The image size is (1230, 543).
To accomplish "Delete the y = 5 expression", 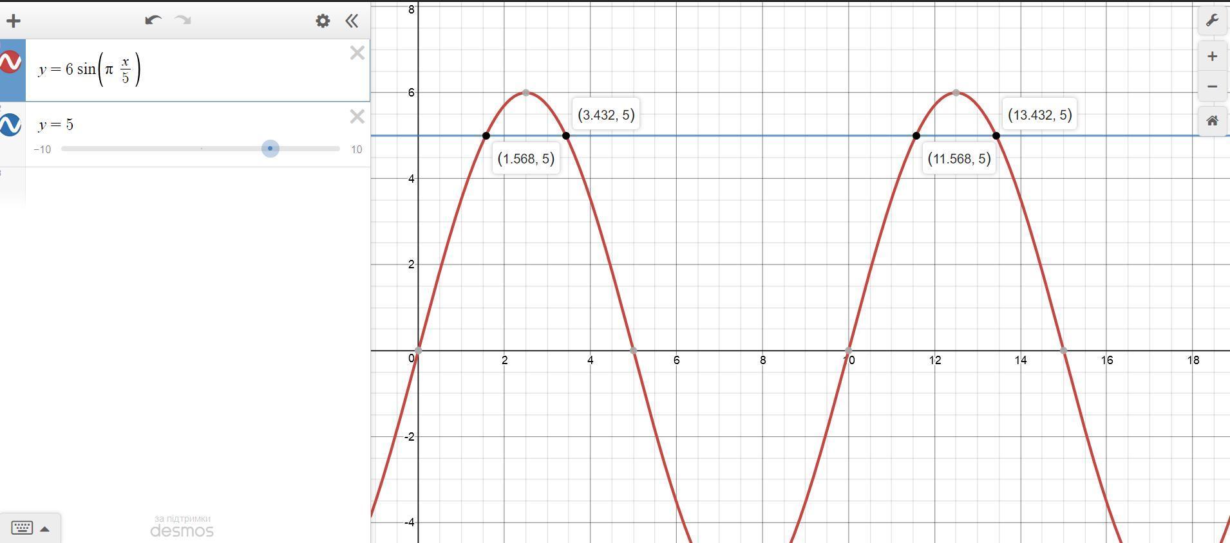I will tap(357, 116).
